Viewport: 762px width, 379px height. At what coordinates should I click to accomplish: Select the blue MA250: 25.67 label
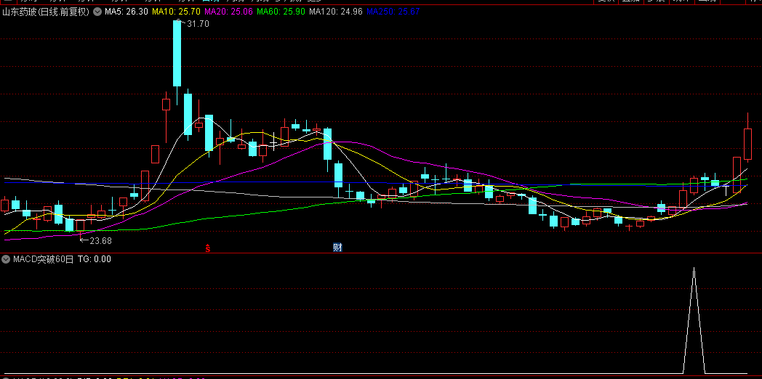tap(393, 12)
